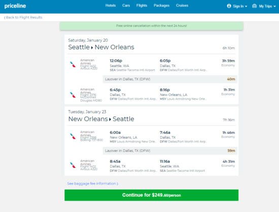The image size is (279, 212).
Task: Click the priceline logo
Action: [x=15, y=6]
